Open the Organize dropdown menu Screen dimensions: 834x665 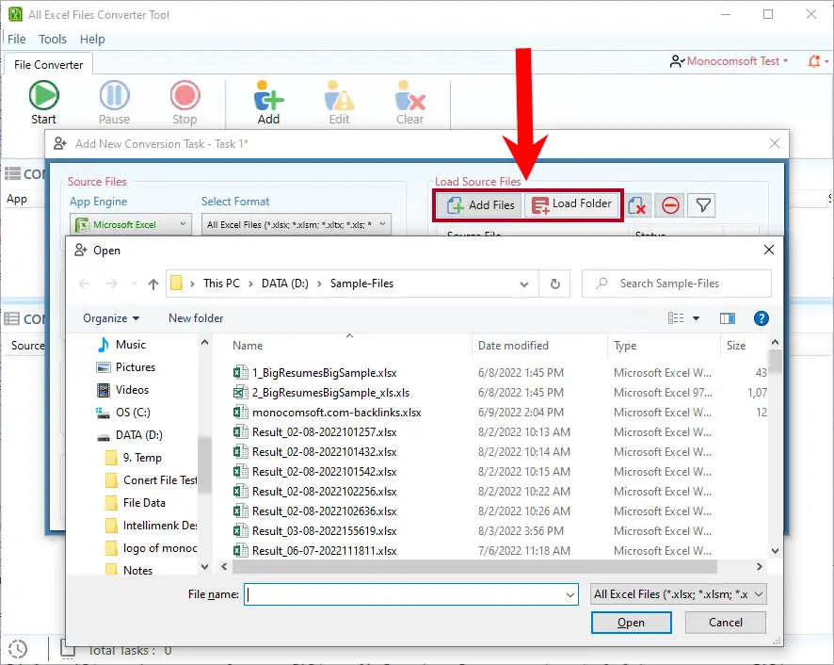(111, 318)
